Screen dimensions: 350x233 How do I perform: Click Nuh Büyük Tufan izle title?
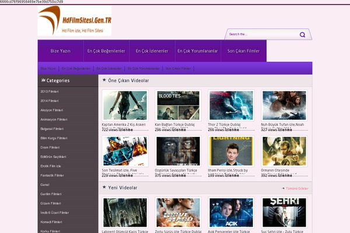click(x=282, y=125)
